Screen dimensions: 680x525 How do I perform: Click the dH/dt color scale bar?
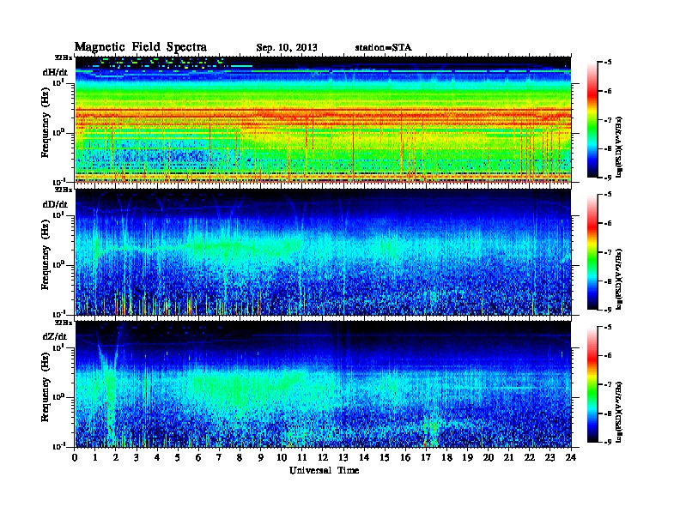[592, 120]
